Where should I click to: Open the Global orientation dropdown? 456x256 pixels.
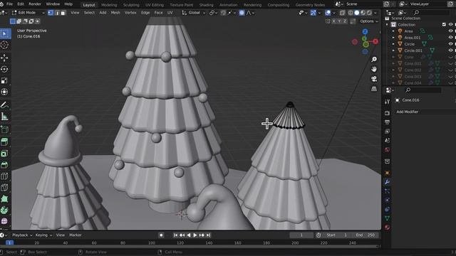click(194, 13)
